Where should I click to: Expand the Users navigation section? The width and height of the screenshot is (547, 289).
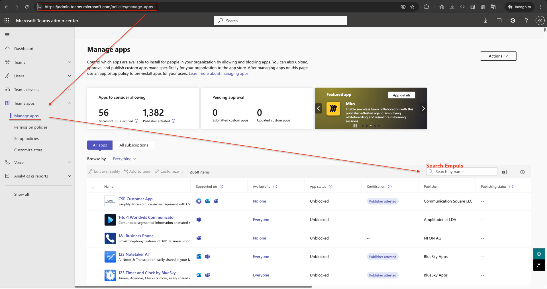tap(70, 76)
